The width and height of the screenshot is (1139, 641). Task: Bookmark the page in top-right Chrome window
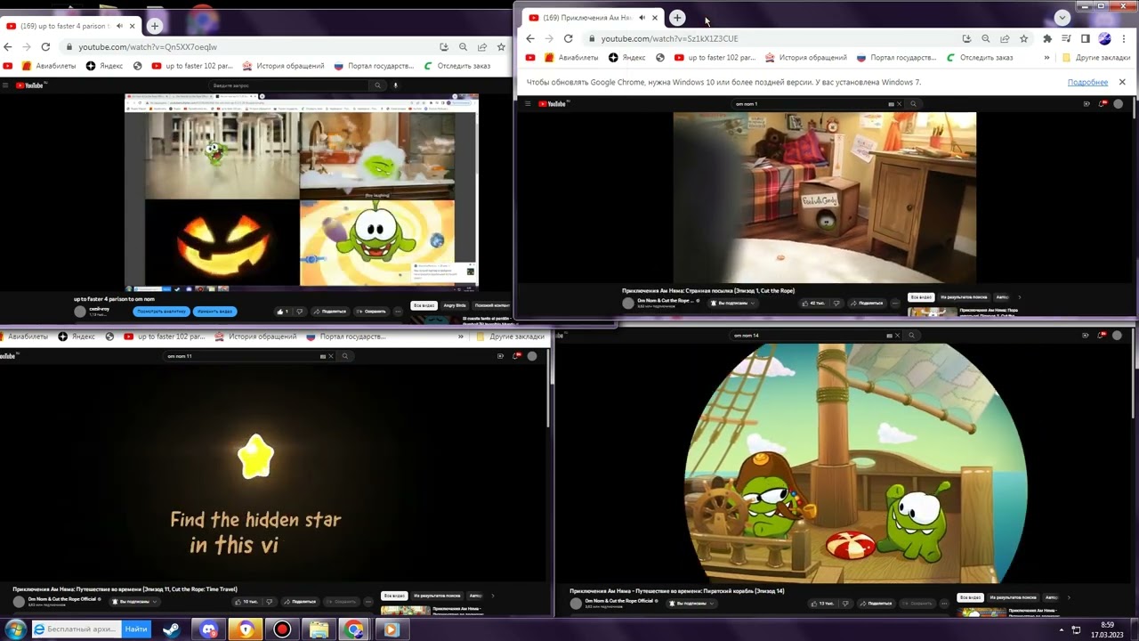tap(1023, 38)
